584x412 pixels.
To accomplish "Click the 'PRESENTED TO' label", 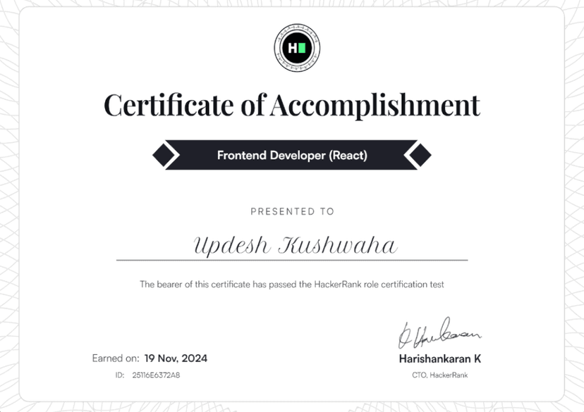I will click(293, 211).
